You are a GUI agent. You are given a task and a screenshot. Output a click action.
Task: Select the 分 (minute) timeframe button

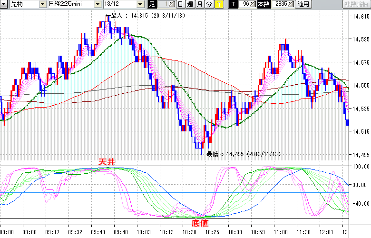click(x=209, y=4)
